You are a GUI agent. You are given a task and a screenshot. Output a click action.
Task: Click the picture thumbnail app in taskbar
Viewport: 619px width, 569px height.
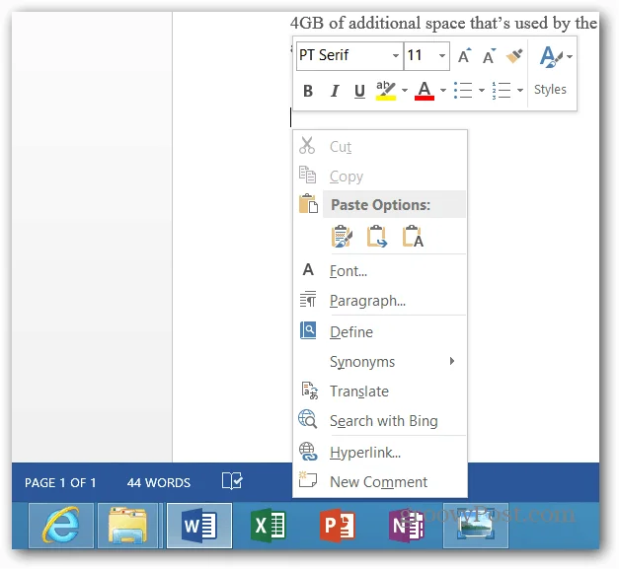476,526
